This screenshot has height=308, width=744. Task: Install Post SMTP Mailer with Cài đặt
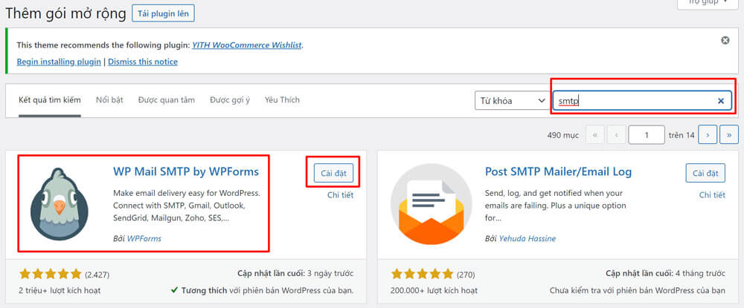(x=705, y=173)
